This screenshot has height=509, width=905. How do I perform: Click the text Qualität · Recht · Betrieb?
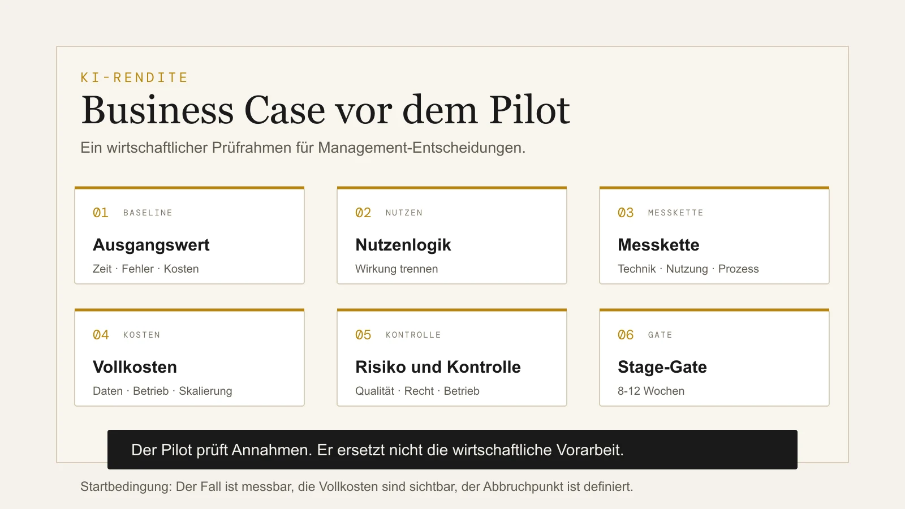[417, 391]
